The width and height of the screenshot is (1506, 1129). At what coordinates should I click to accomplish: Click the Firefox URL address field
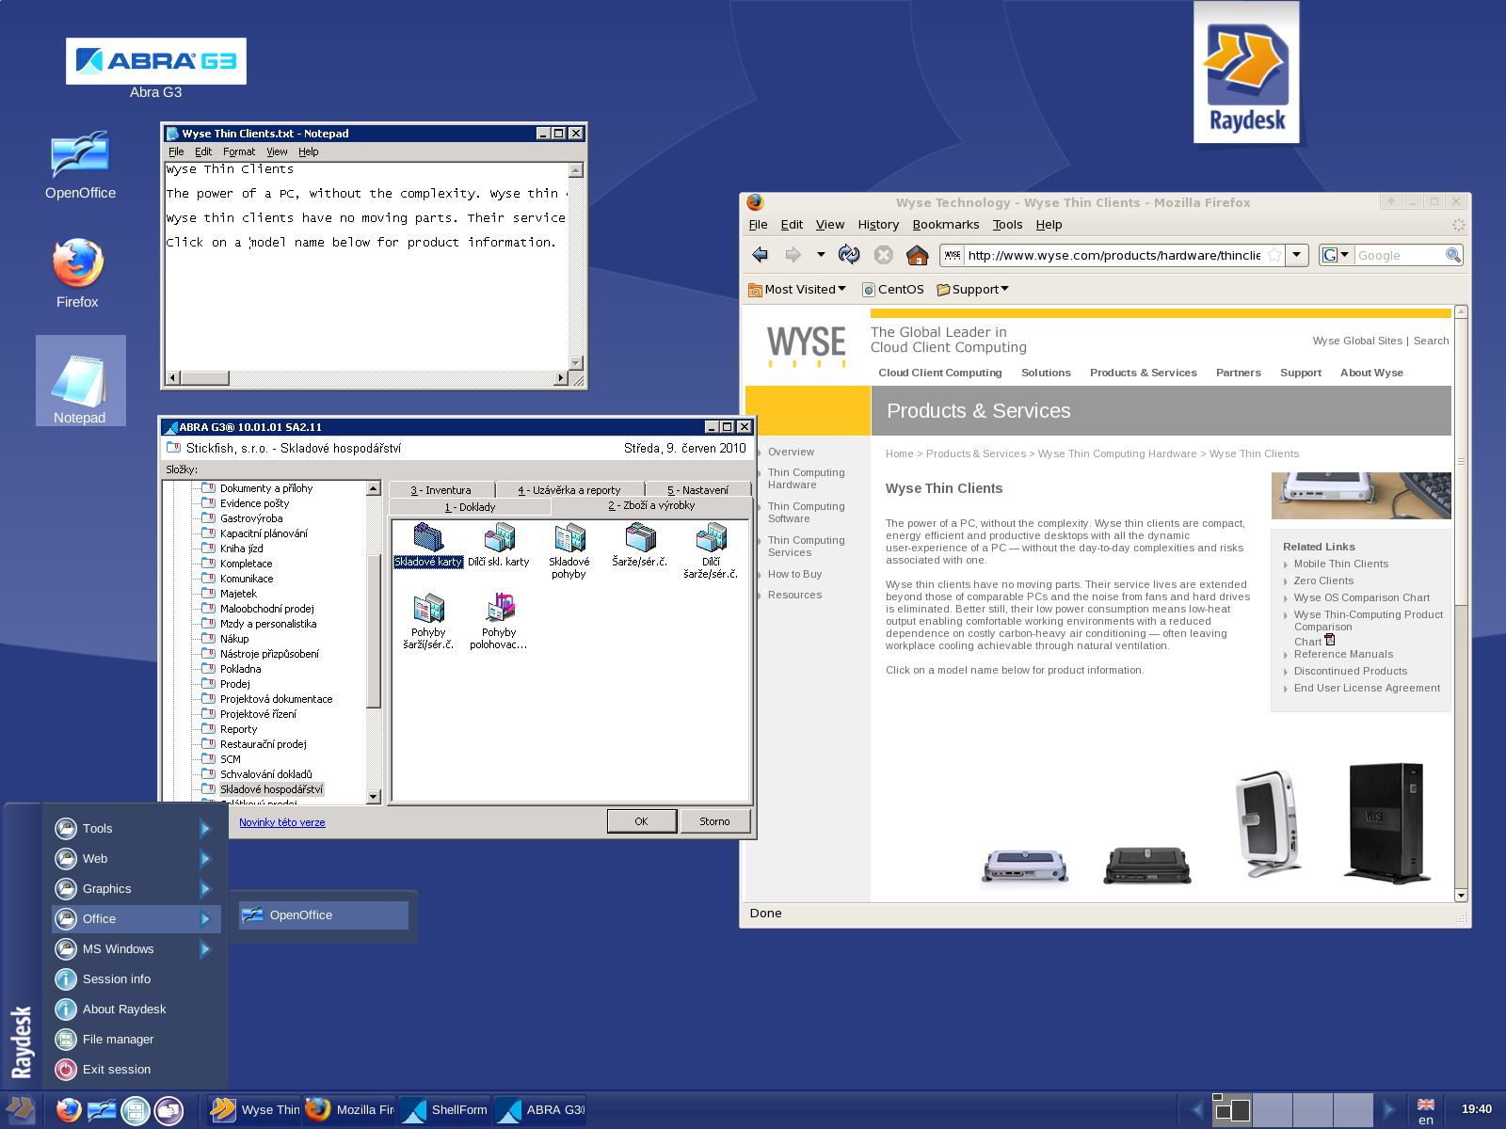[1113, 255]
